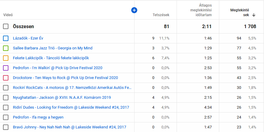Open Fekete Lakkcipők - Táncoló fekete lakkcipők

point(51,58)
